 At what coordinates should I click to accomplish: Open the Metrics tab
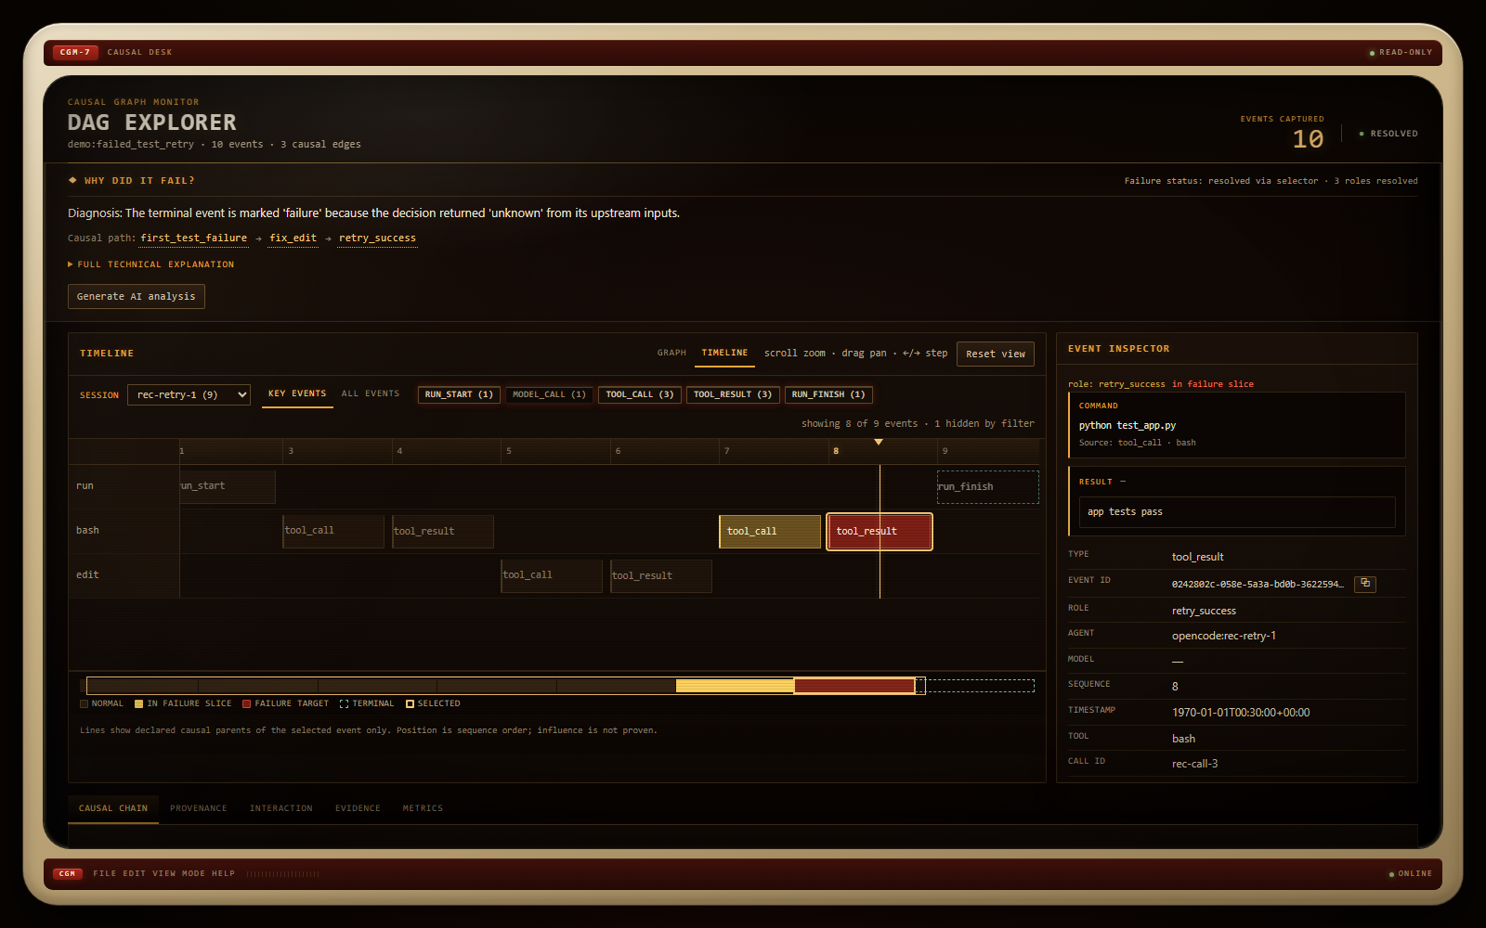423,808
